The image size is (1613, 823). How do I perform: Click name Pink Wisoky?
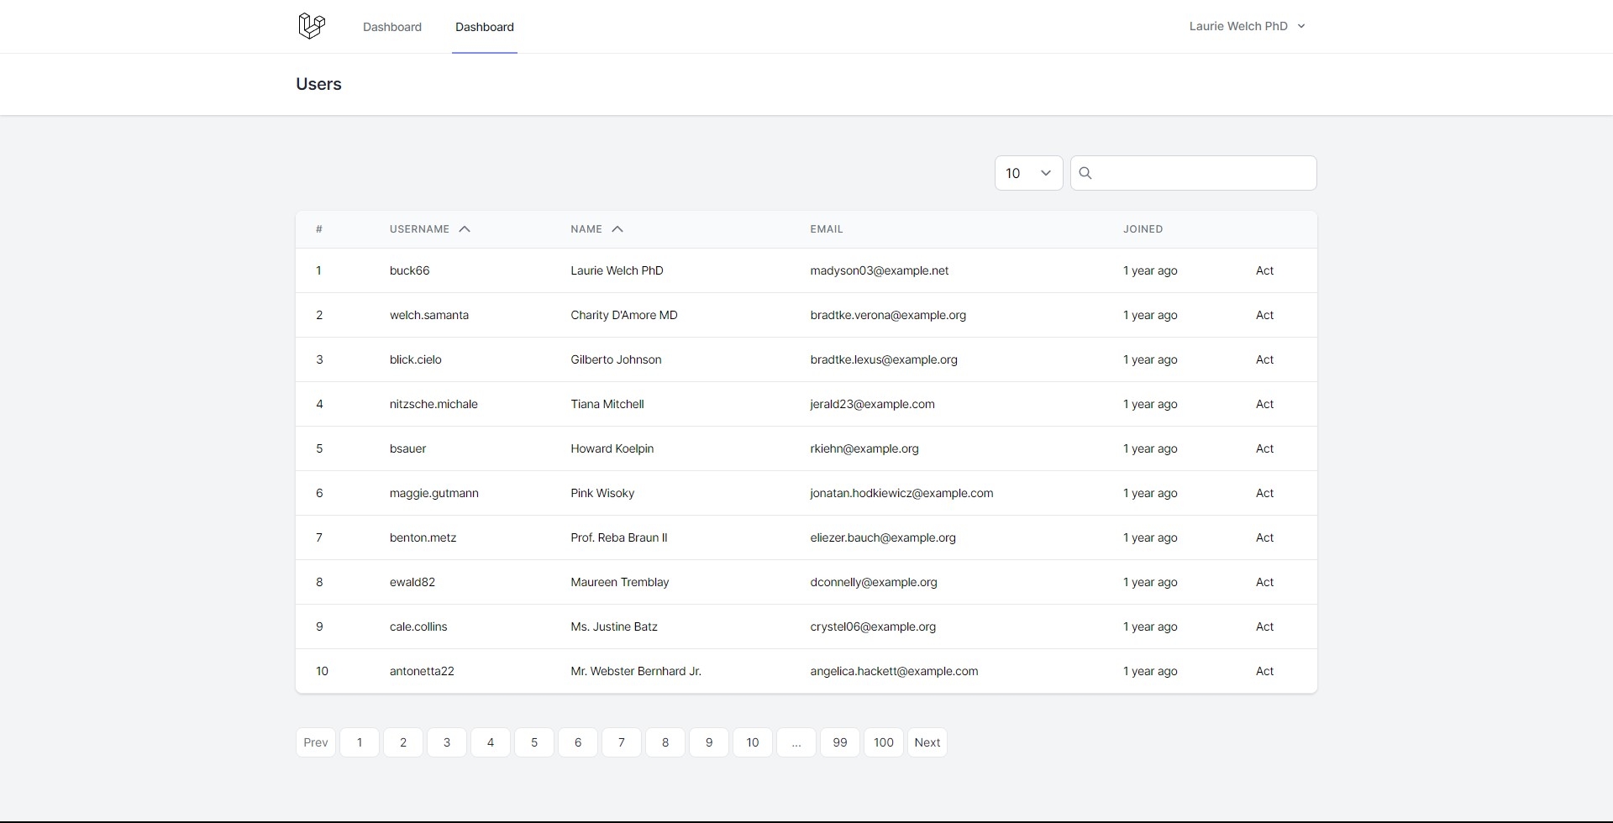coord(602,493)
